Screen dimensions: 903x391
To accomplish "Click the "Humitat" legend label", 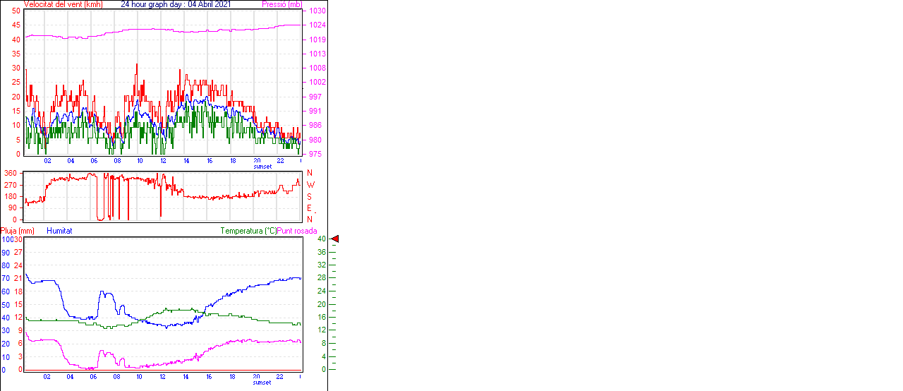I will 59,231.
